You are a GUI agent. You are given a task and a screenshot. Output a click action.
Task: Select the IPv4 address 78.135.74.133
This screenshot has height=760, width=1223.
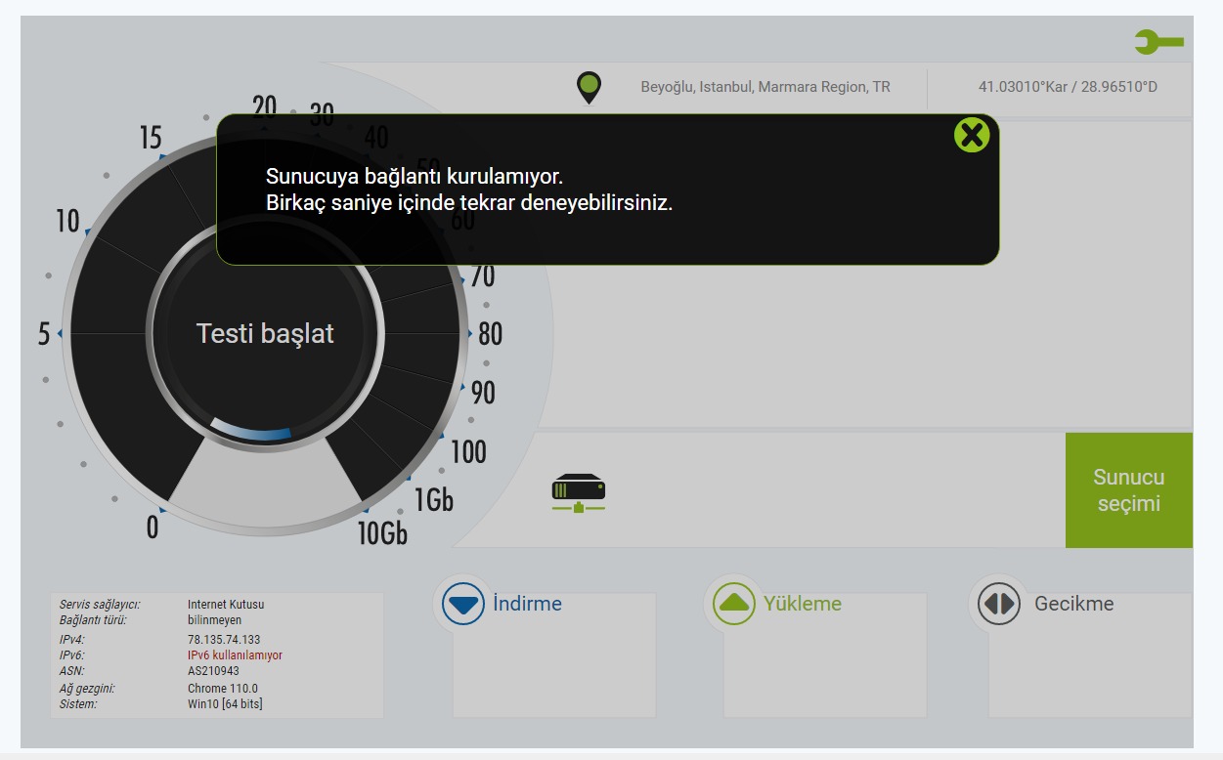point(224,640)
